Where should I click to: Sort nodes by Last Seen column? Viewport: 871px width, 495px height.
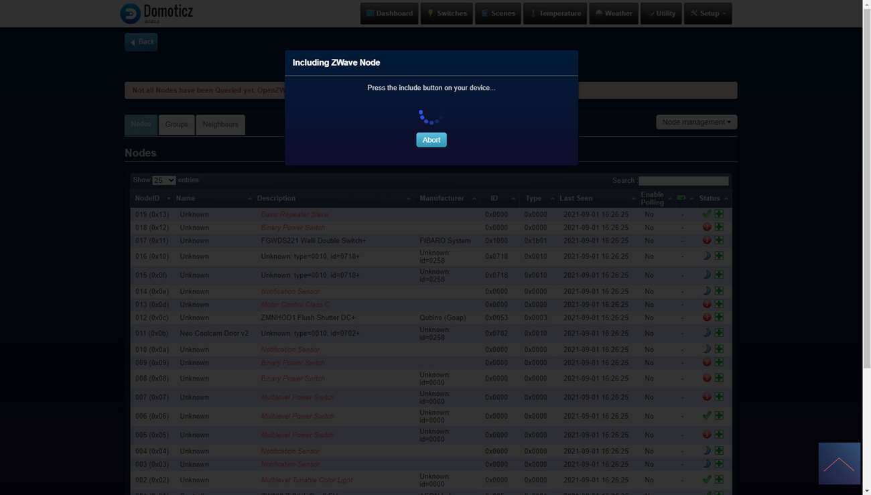(x=576, y=198)
